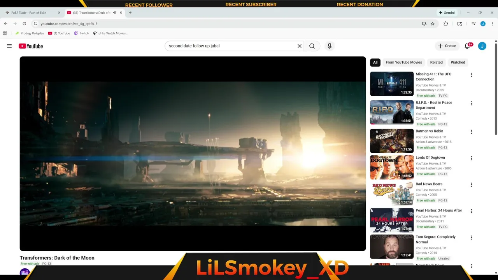Screen dimensions: 498x280
Task: Open (1) YouTube bookmark
Action: [x=59, y=33]
